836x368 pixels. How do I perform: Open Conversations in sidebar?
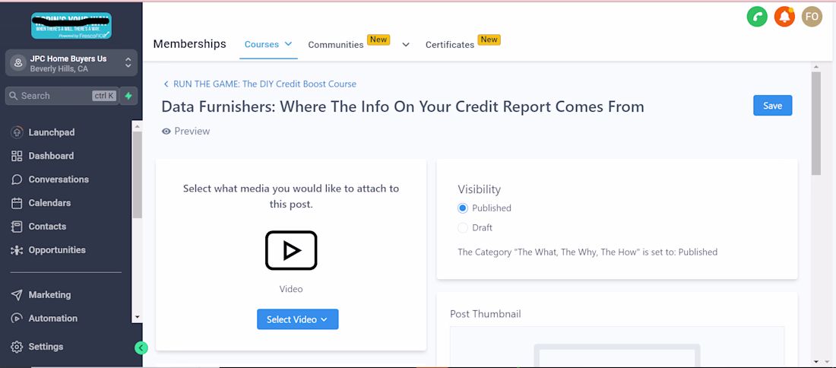click(59, 179)
